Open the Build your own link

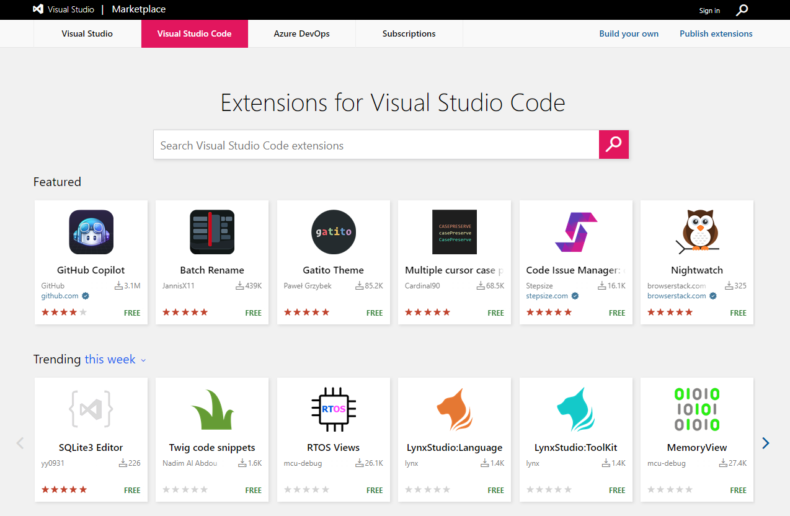(x=629, y=33)
